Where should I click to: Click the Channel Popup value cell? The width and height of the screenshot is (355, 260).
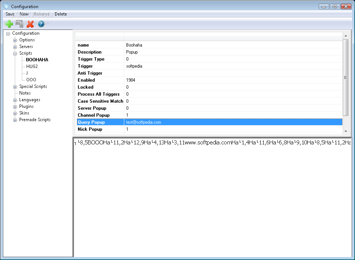coord(233,115)
